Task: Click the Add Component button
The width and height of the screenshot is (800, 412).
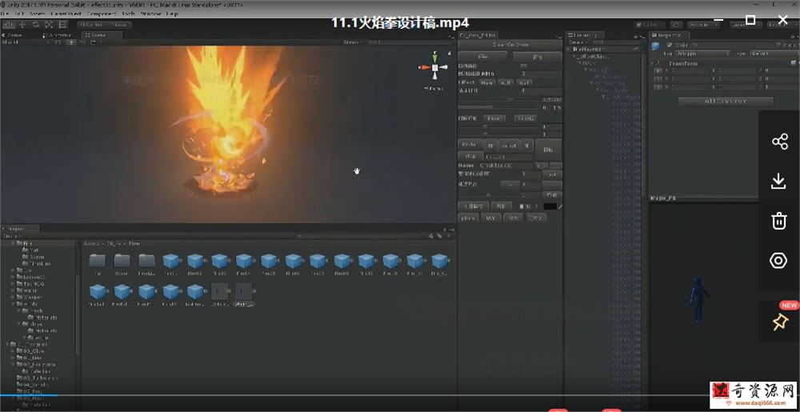Action: click(725, 101)
